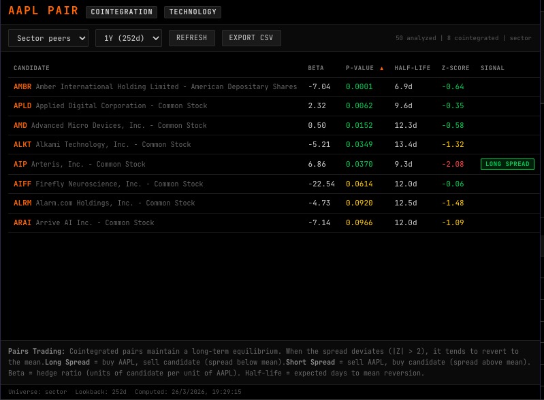The image size is (544, 400).
Task: Select the ALRM ticker symbol
Action: pos(22,203)
